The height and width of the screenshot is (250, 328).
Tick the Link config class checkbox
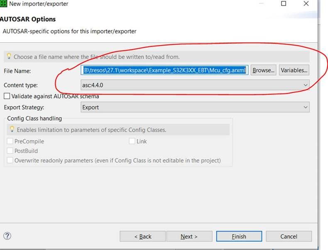[132, 141]
